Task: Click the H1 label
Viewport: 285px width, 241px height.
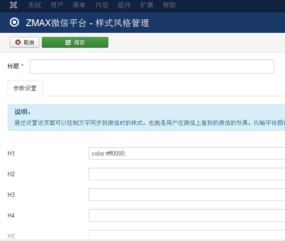Action: [11, 153]
